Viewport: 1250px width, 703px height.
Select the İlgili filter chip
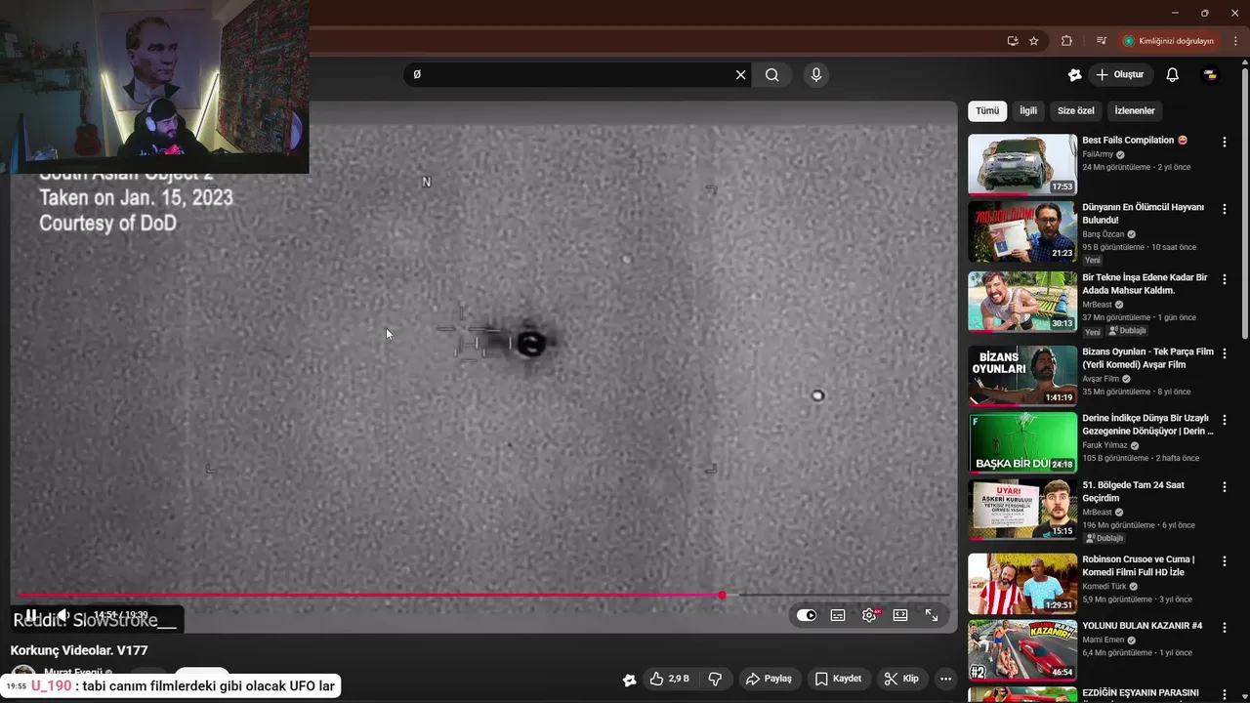pyautogui.click(x=1028, y=111)
